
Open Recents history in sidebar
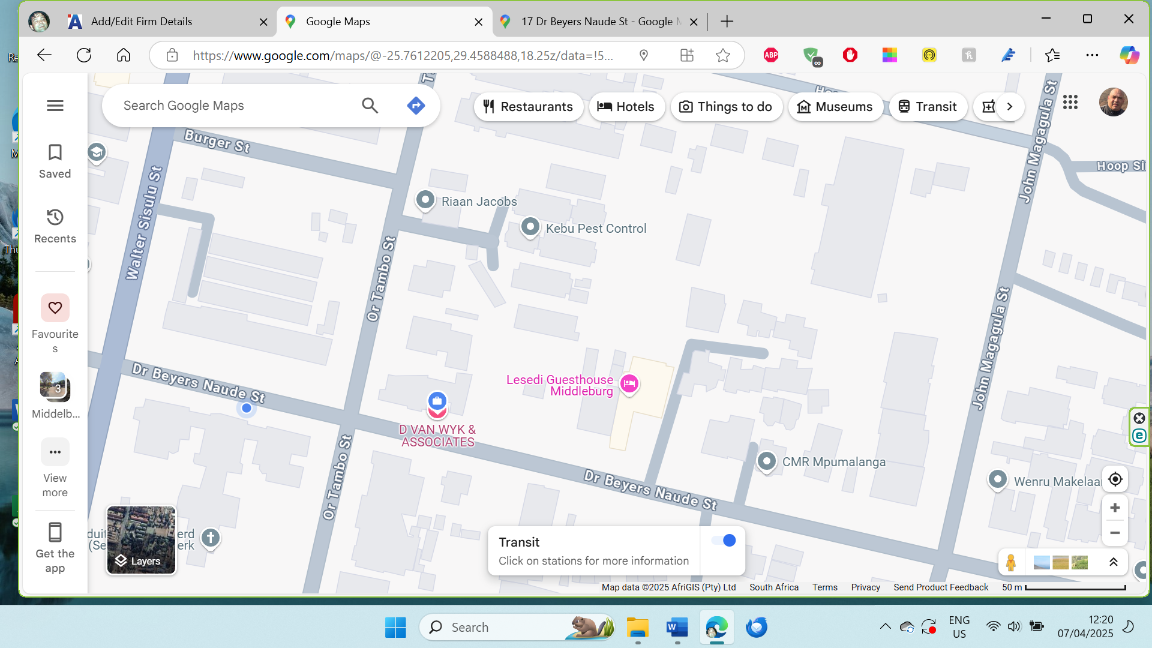(55, 226)
